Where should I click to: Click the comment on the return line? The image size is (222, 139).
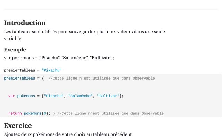coord(110,113)
